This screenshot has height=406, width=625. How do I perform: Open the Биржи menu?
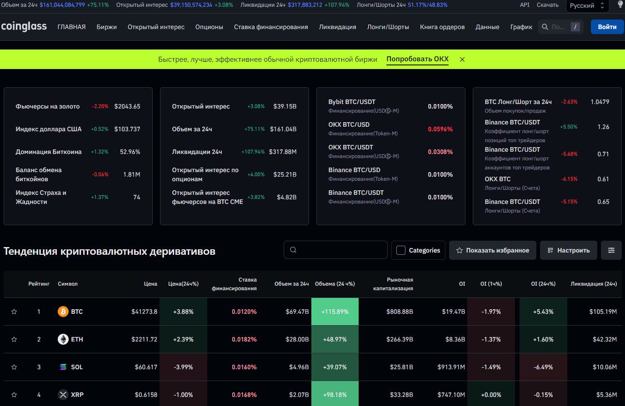point(106,27)
